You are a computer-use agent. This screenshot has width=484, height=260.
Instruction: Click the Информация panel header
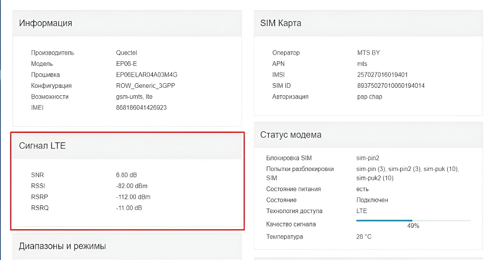46,23
